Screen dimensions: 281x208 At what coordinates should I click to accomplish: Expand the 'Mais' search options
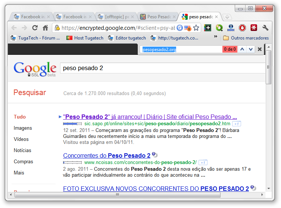tap(19, 173)
